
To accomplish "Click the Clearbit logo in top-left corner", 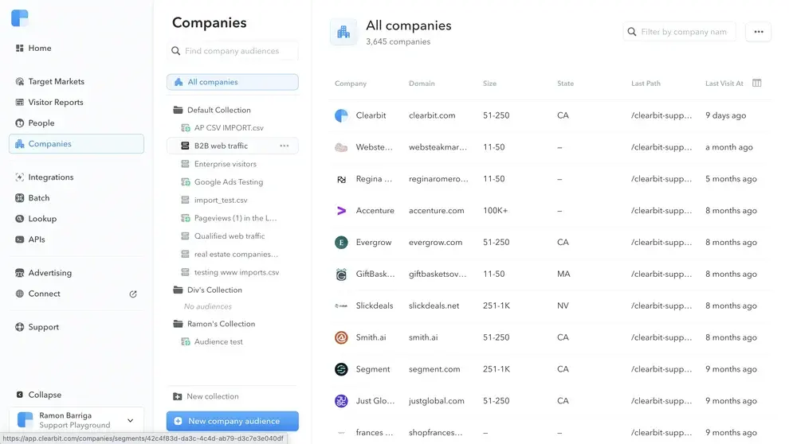I will (x=20, y=18).
